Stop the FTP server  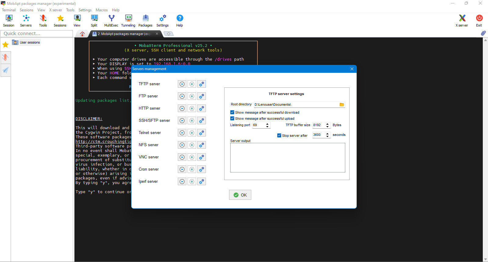[x=192, y=96]
